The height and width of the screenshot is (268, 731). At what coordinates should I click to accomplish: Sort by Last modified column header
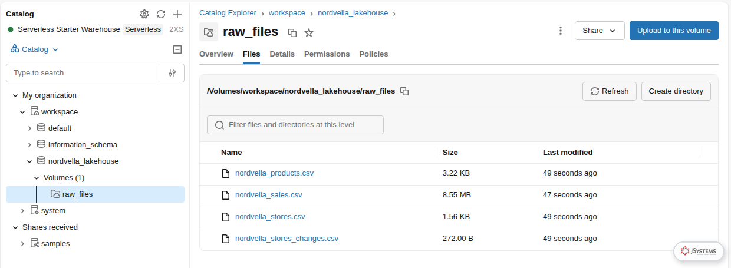point(568,152)
